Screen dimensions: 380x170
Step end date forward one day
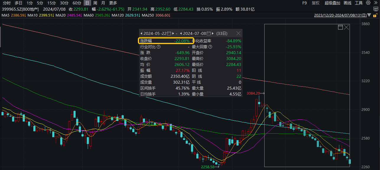[x=213, y=33]
